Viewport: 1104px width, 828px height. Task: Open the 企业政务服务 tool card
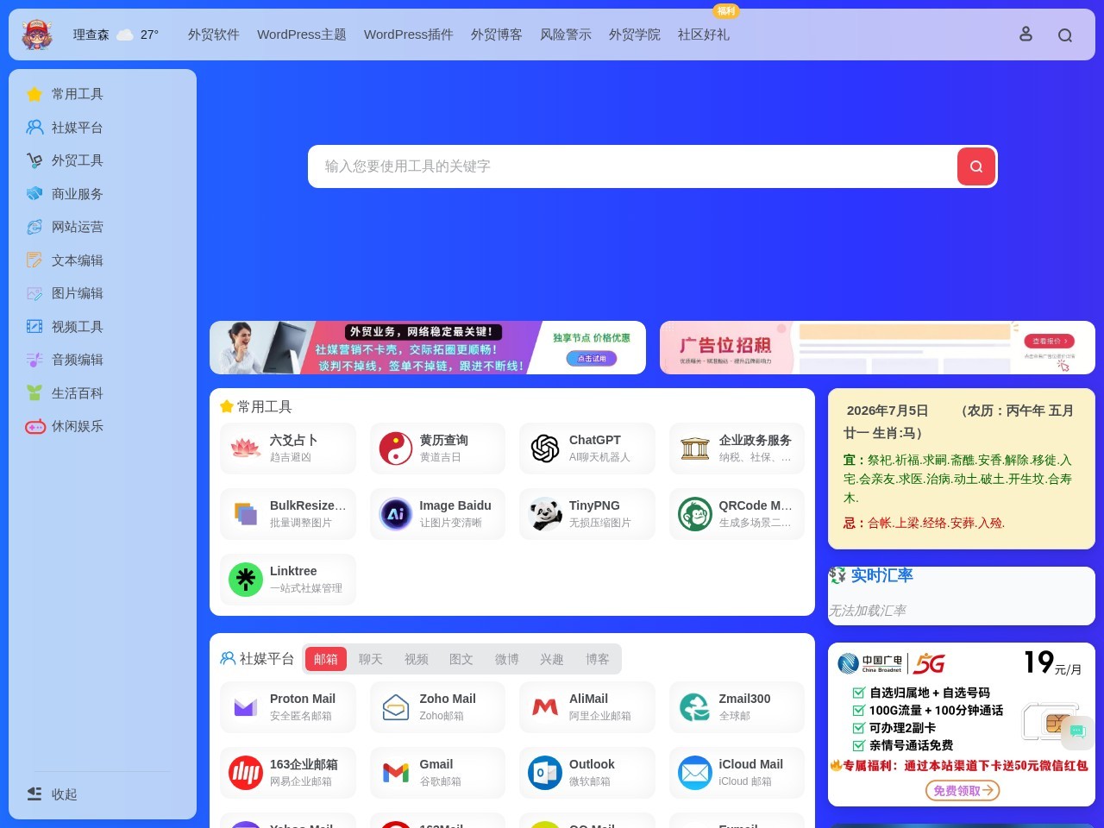point(737,448)
